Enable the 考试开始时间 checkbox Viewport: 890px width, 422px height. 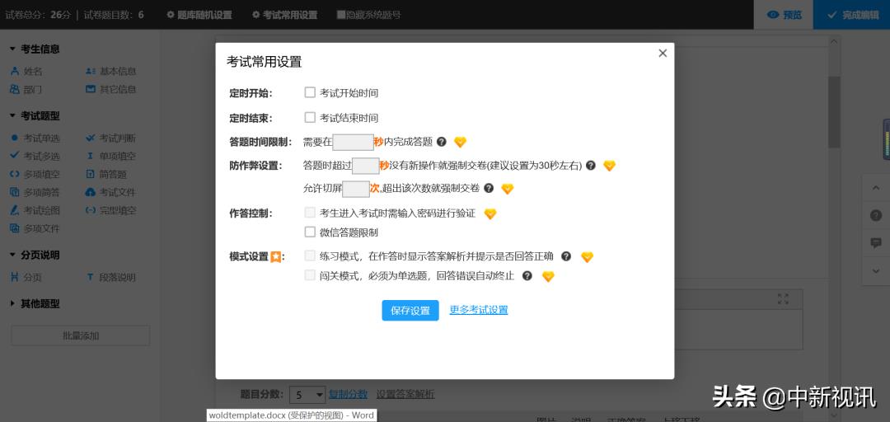click(x=310, y=93)
